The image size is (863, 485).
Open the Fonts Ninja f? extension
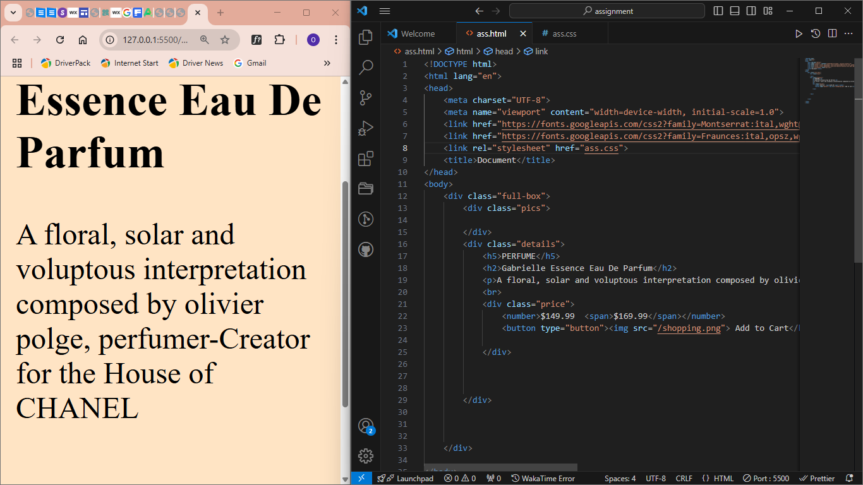point(256,40)
